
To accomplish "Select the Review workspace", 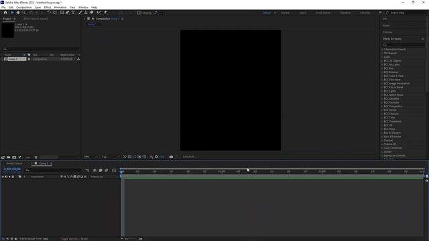I will pos(285,13).
